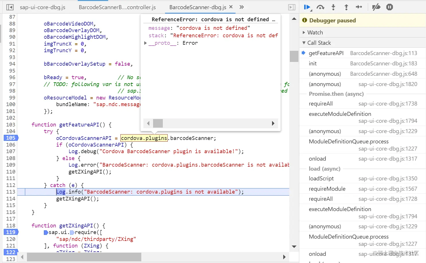
Task: Switch to the BarcodeScannerB....controller.js tab
Action: pyautogui.click(x=117, y=7)
